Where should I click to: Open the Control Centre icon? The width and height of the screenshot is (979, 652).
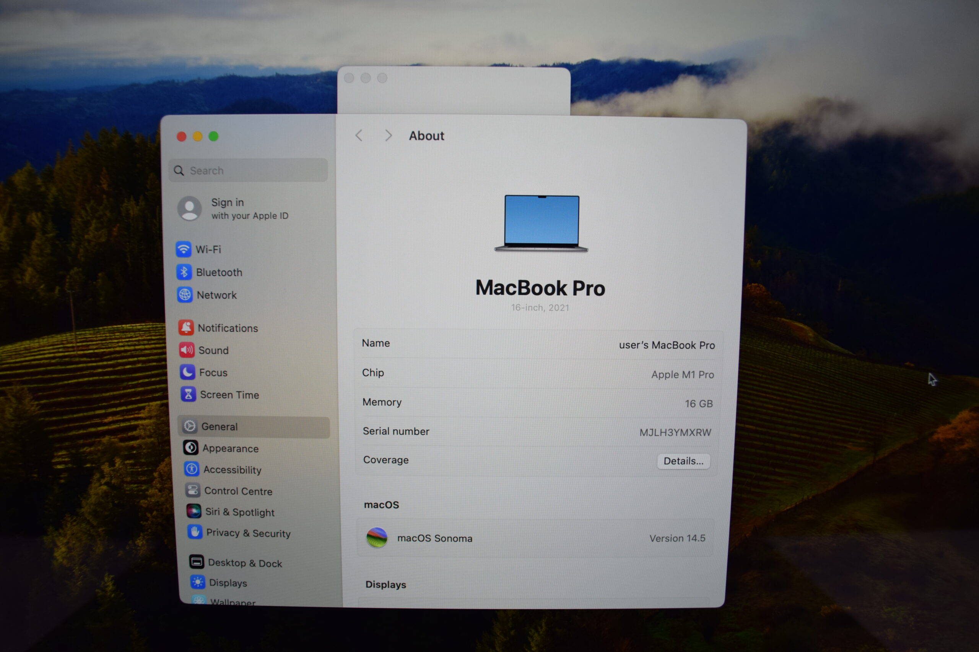coord(193,491)
